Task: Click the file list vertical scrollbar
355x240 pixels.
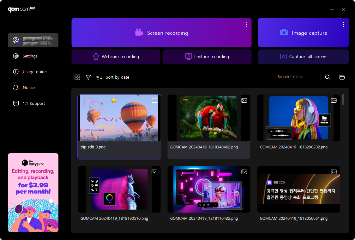Action: [x=343, y=99]
